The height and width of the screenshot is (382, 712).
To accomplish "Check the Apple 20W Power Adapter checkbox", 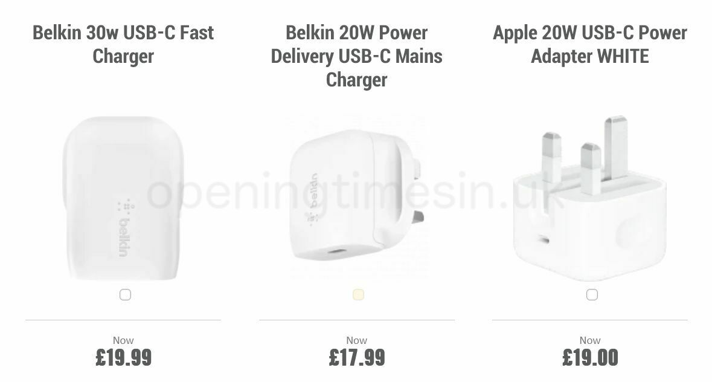I will tap(591, 294).
